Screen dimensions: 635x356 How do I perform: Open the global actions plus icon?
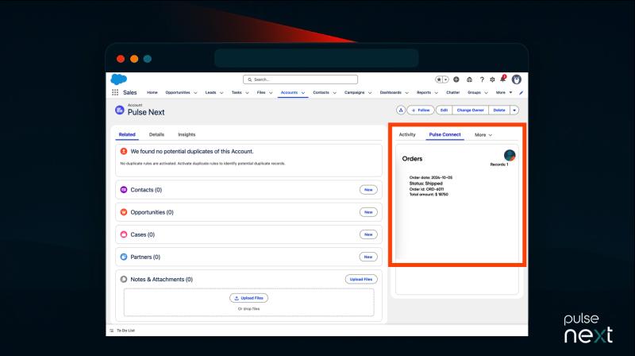(x=456, y=79)
